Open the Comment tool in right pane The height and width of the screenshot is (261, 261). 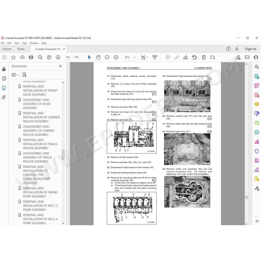pyautogui.click(x=257, y=104)
